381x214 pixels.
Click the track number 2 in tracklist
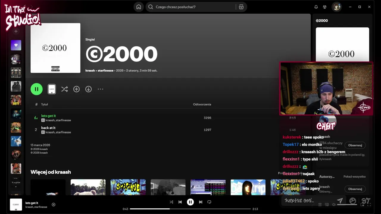(36, 130)
